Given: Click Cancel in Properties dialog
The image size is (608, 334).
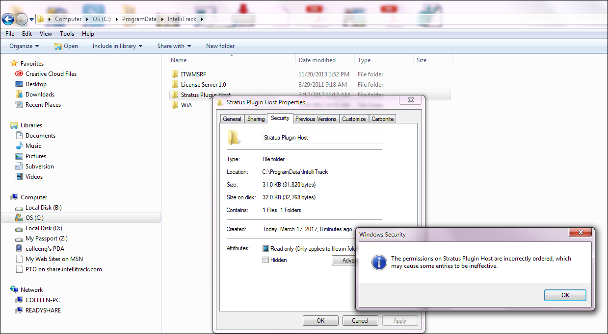Looking at the screenshot, I should coord(360,321).
